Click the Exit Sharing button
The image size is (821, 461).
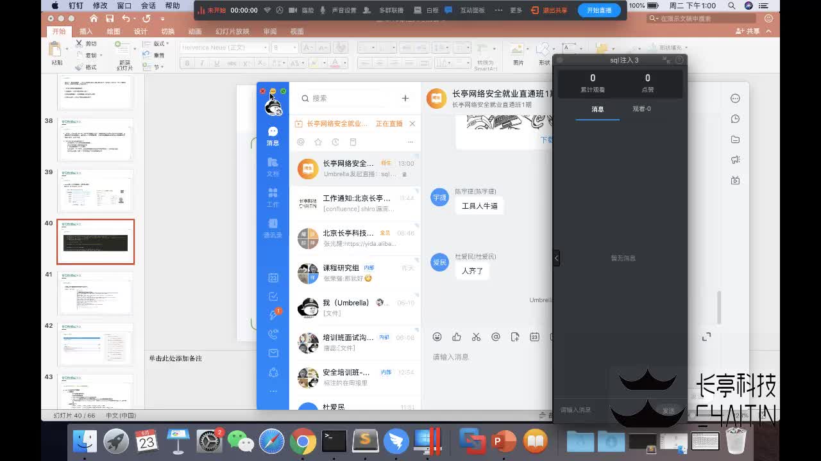coord(549,10)
